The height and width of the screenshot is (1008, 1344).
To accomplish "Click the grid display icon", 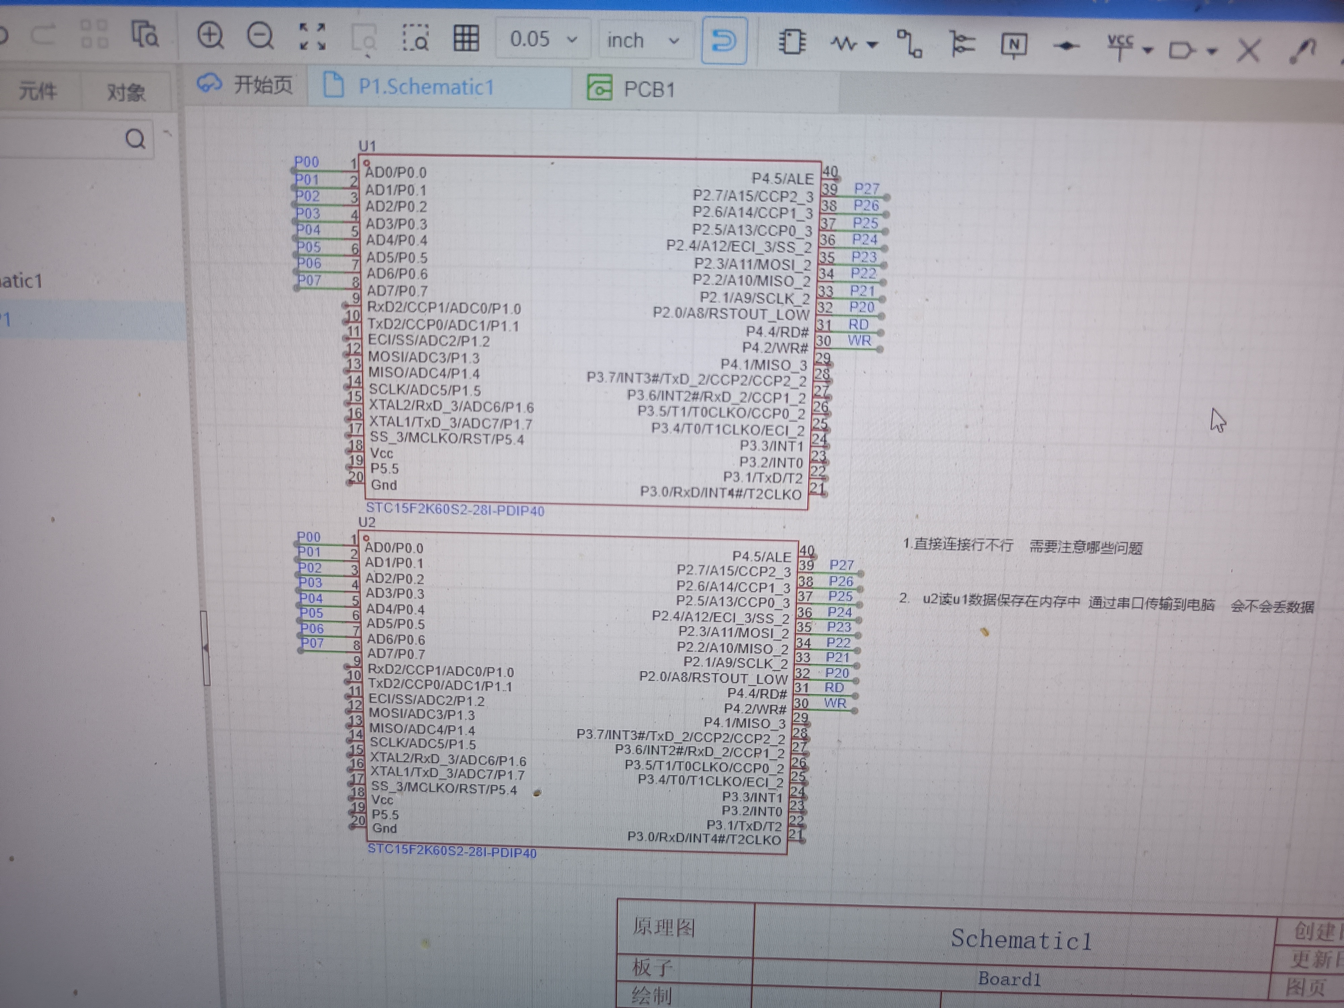I will [x=466, y=38].
